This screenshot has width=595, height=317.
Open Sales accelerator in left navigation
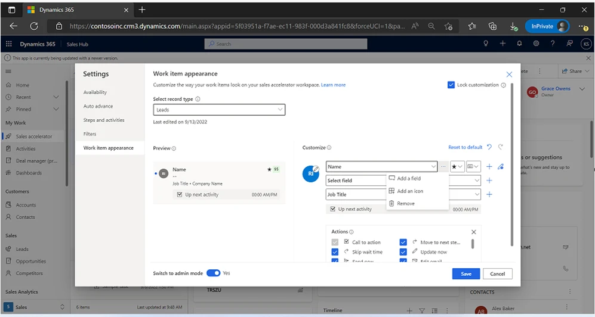point(33,136)
